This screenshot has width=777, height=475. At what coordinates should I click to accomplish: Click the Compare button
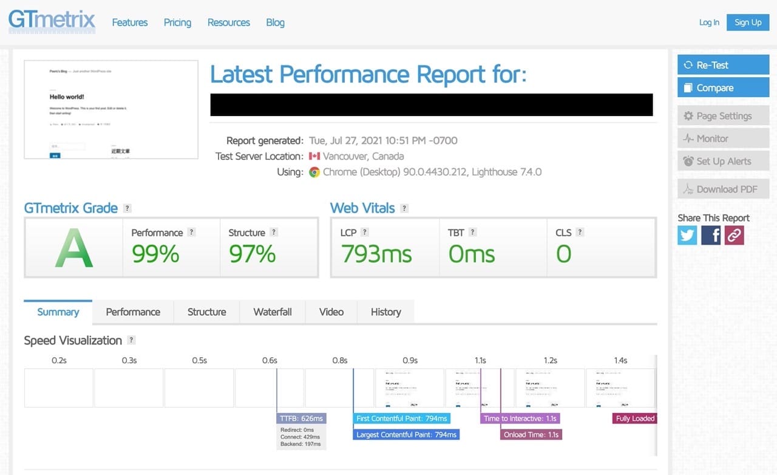(723, 87)
